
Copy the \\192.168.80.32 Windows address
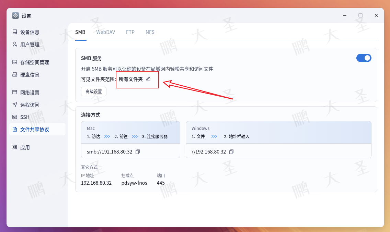pyautogui.click(x=231, y=152)
